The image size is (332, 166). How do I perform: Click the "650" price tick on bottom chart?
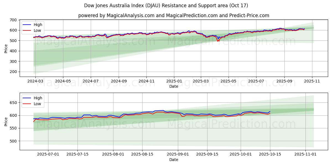(13, 103)
